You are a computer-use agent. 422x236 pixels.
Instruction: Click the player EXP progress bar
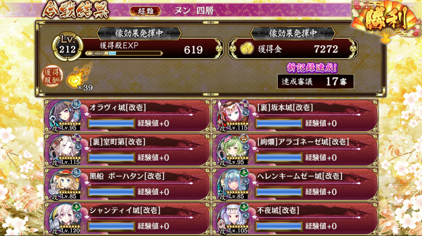[x=124, y=54]
